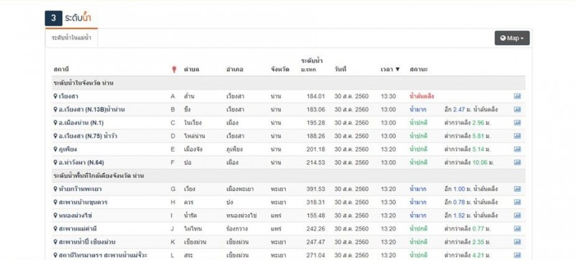Open the Map dropdown button

coord(512,38)
